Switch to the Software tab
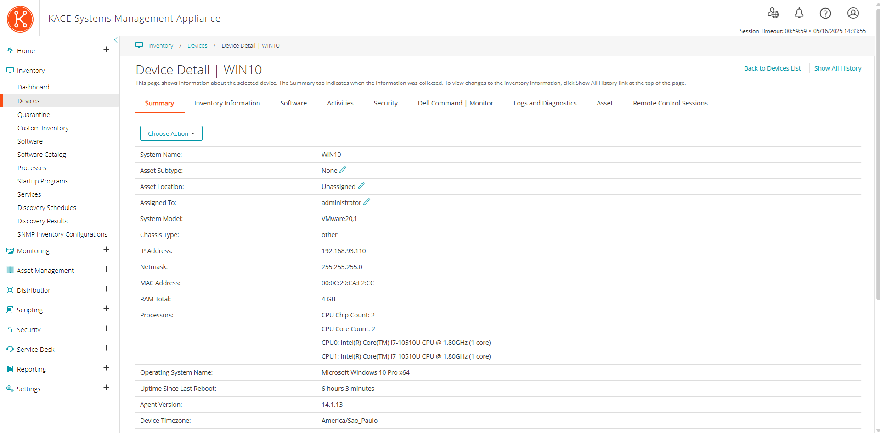 pos(293,103)
